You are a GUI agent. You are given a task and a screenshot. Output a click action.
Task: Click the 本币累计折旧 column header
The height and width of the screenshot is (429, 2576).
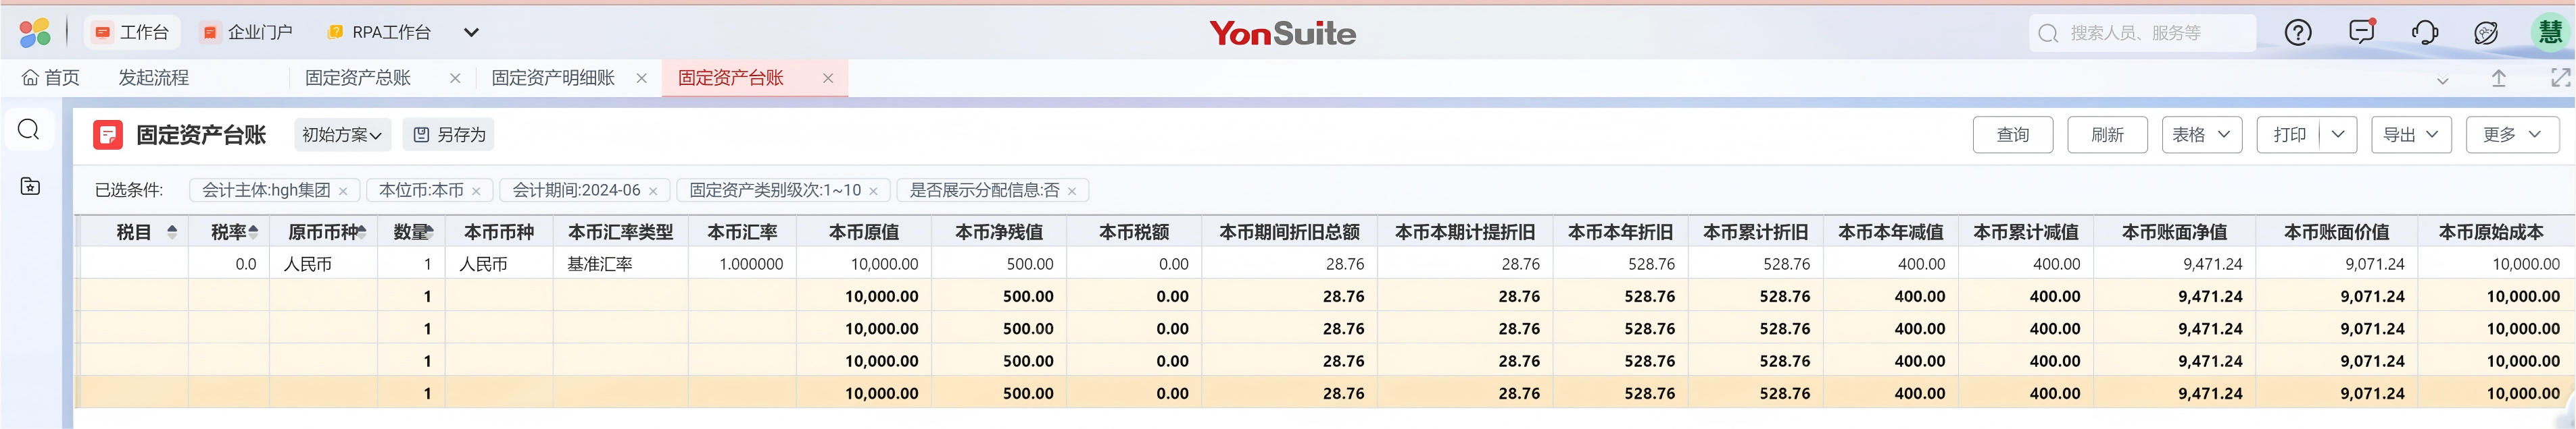click(x=1755, y=231)
